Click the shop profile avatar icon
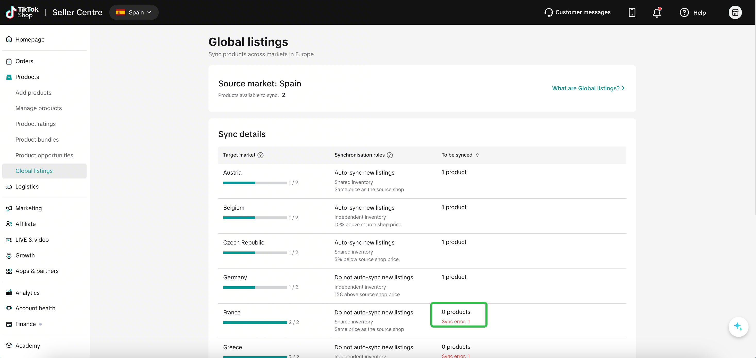Screen dimensions: 756x358 click(x=735, y=12)
